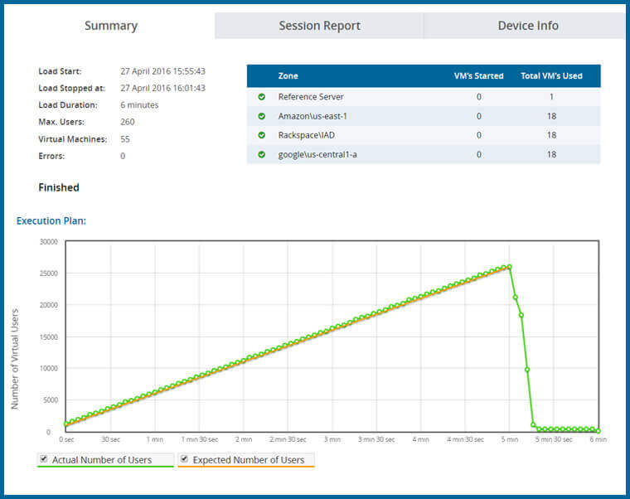Click the VM's Started column header

click(478, 76)
